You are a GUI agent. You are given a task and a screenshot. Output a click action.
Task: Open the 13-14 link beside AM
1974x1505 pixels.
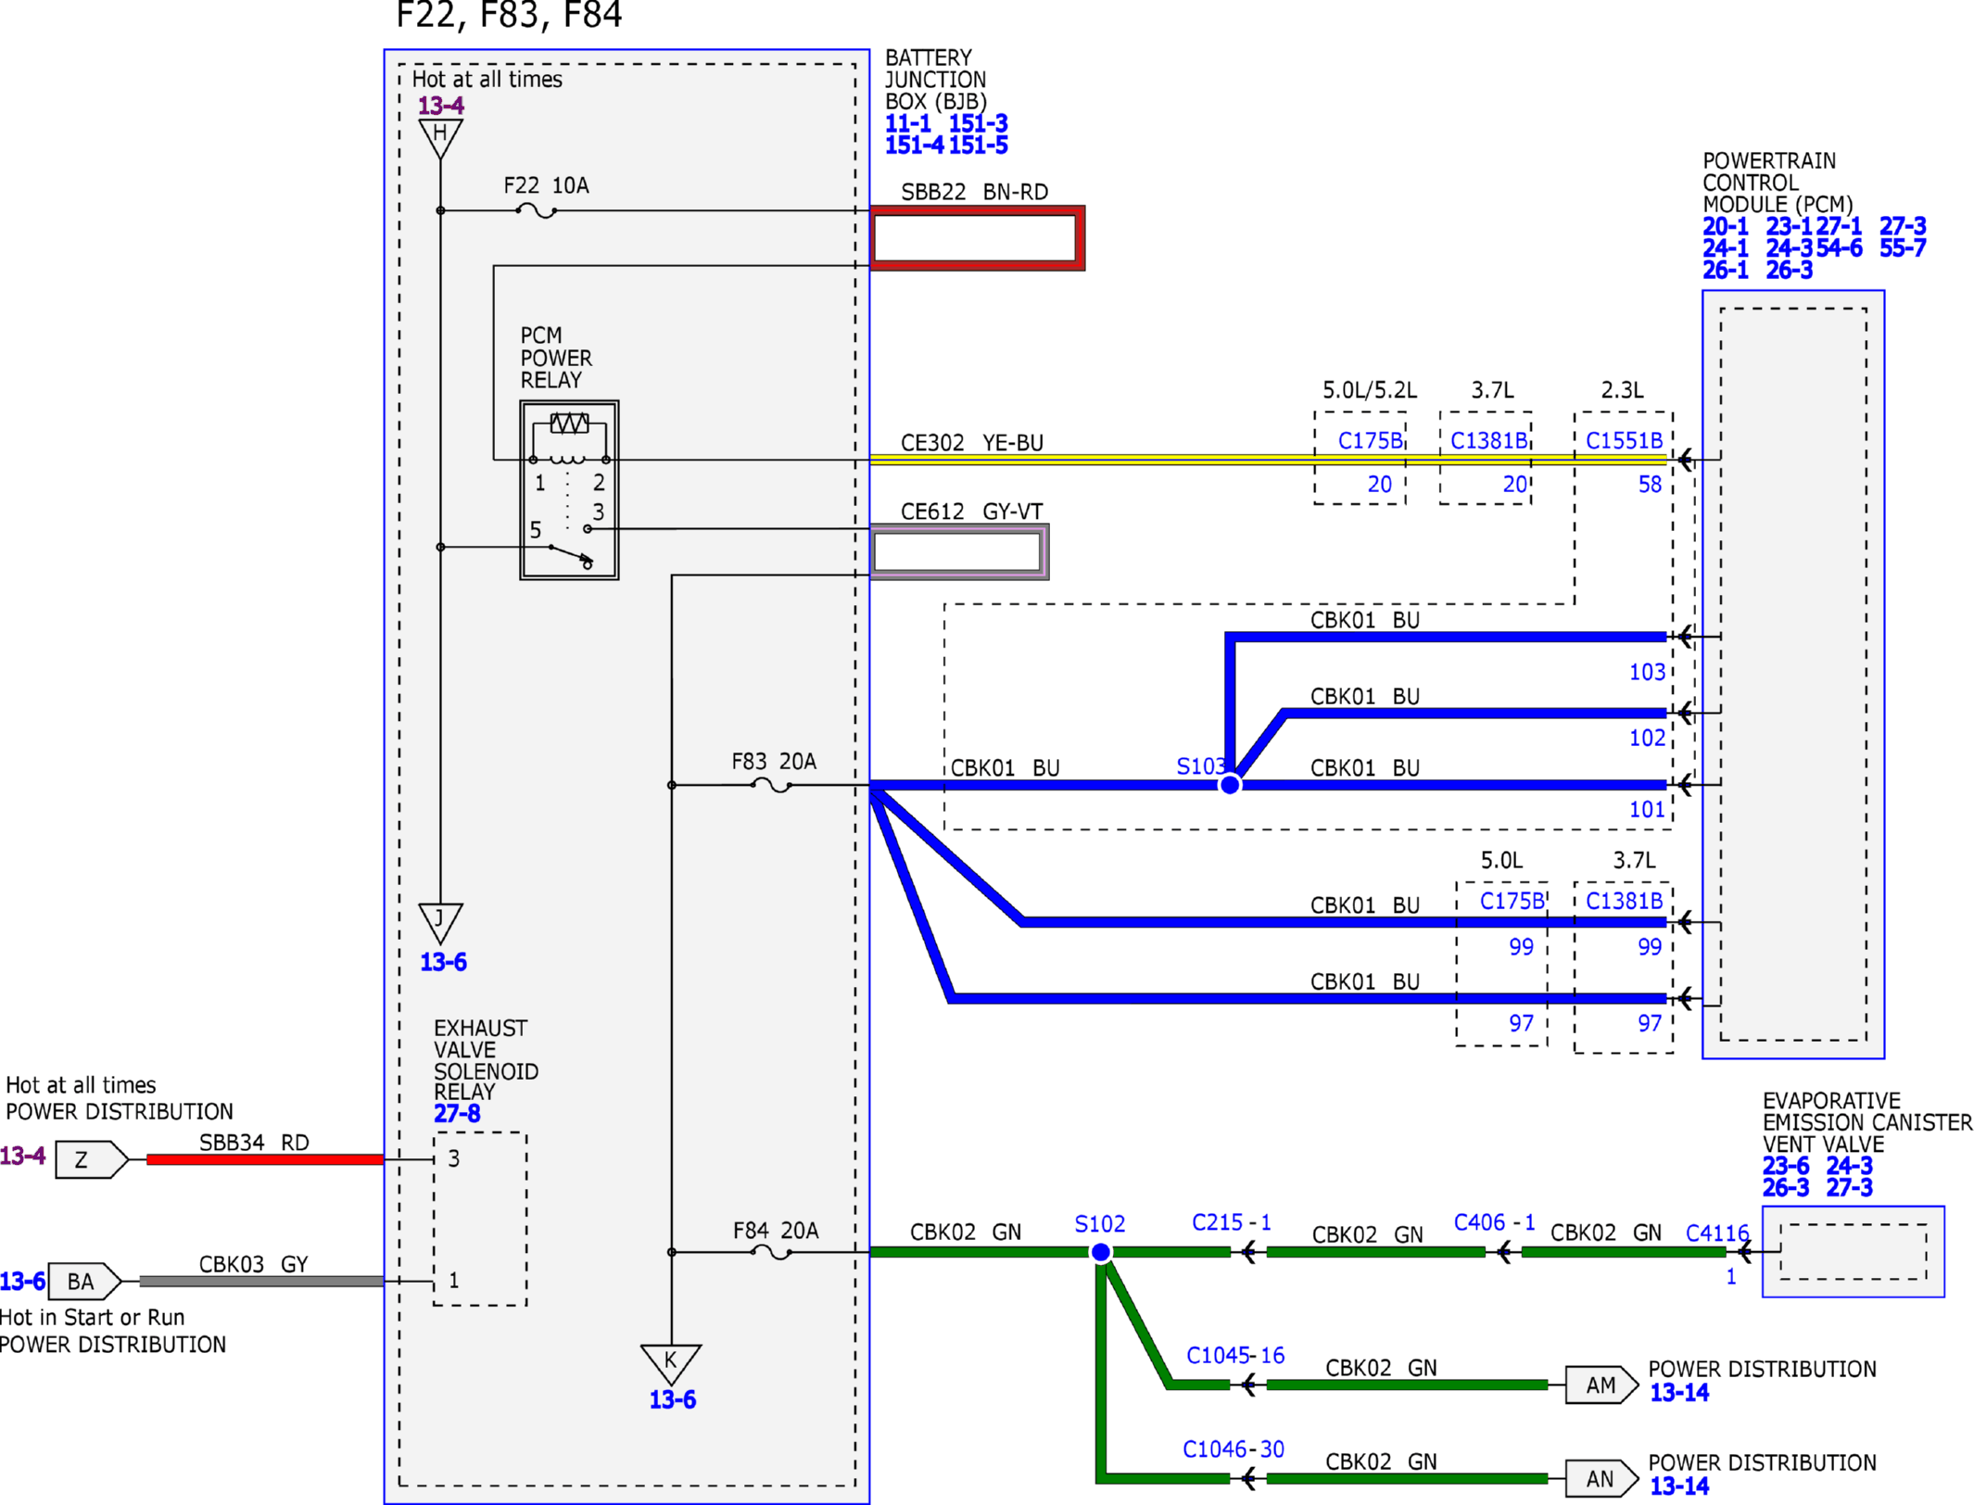pyautogui.click(x=1679, y=1393)
